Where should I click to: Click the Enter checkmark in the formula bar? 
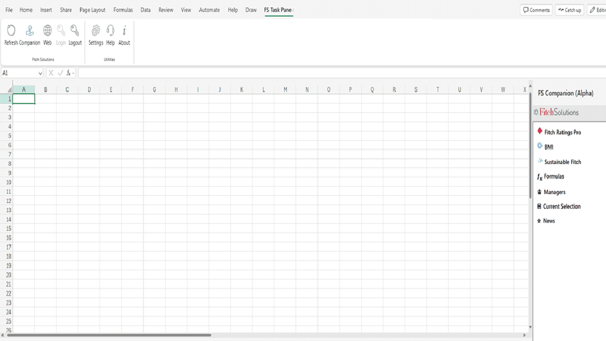(60, 73)
